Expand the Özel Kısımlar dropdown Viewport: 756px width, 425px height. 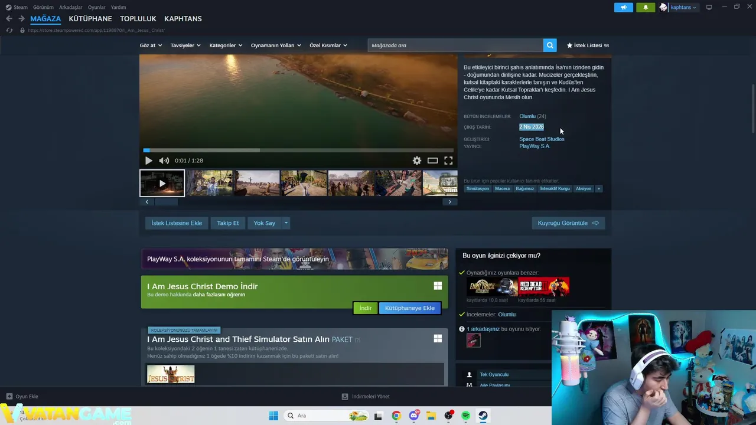click(328, 45)
